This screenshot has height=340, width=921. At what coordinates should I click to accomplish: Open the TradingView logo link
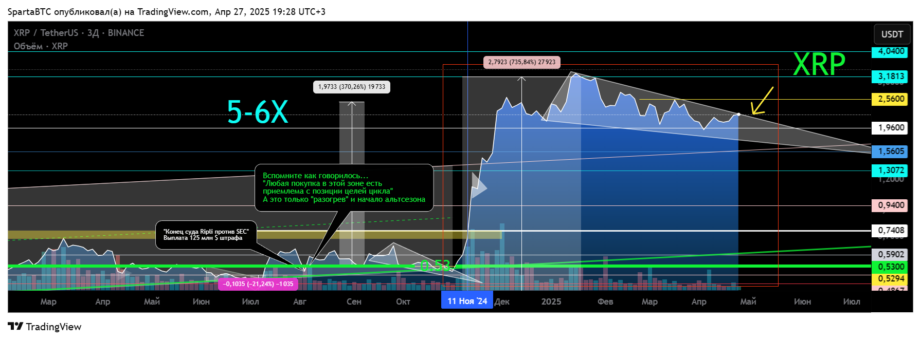pyautogui.click(x=45, y=327)
